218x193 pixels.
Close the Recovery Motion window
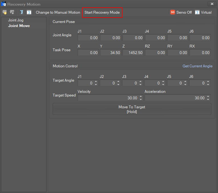pyautogui.click(x=212, y=4)
